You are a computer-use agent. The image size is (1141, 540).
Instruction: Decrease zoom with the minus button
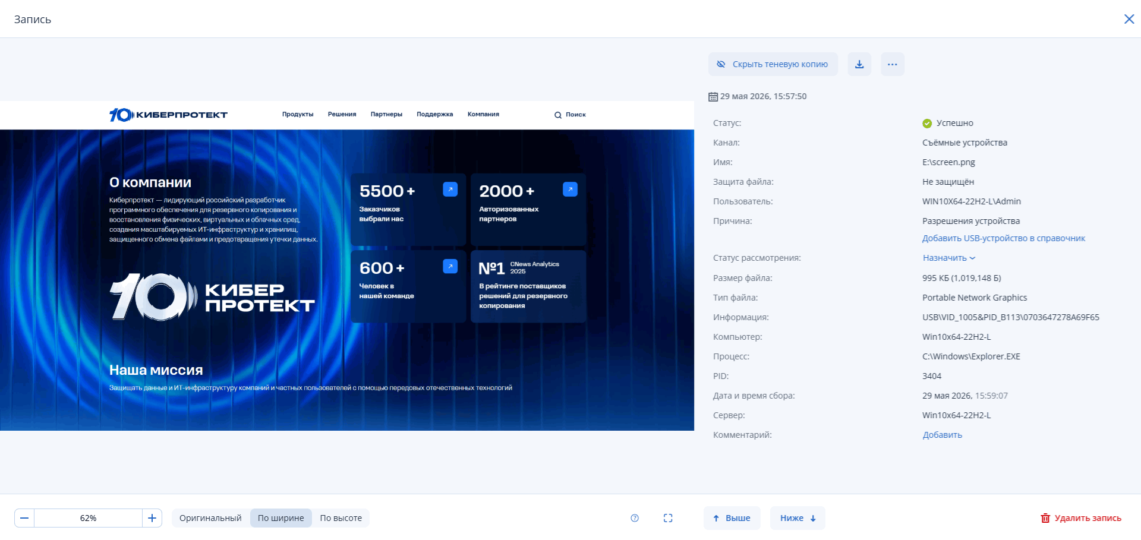24,518
